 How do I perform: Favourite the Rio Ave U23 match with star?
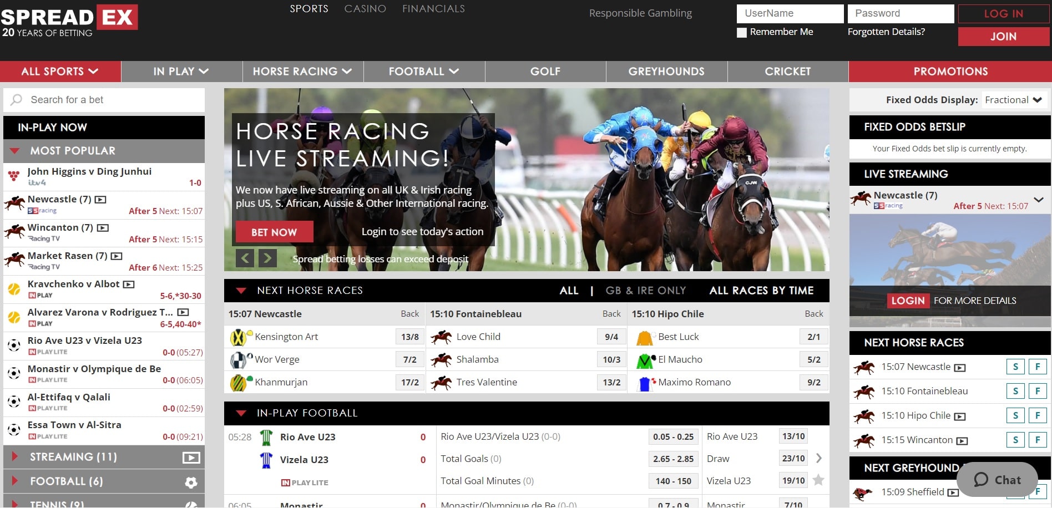coord(818,480)
